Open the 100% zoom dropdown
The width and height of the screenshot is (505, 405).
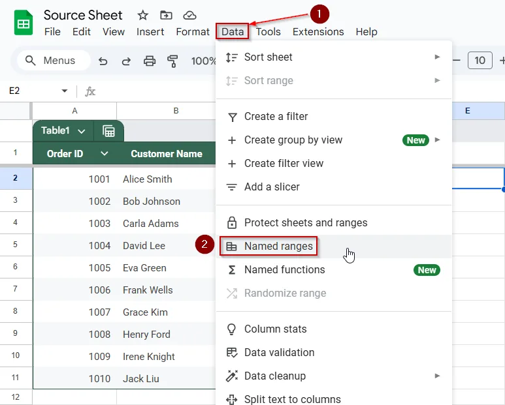(203, 61)
